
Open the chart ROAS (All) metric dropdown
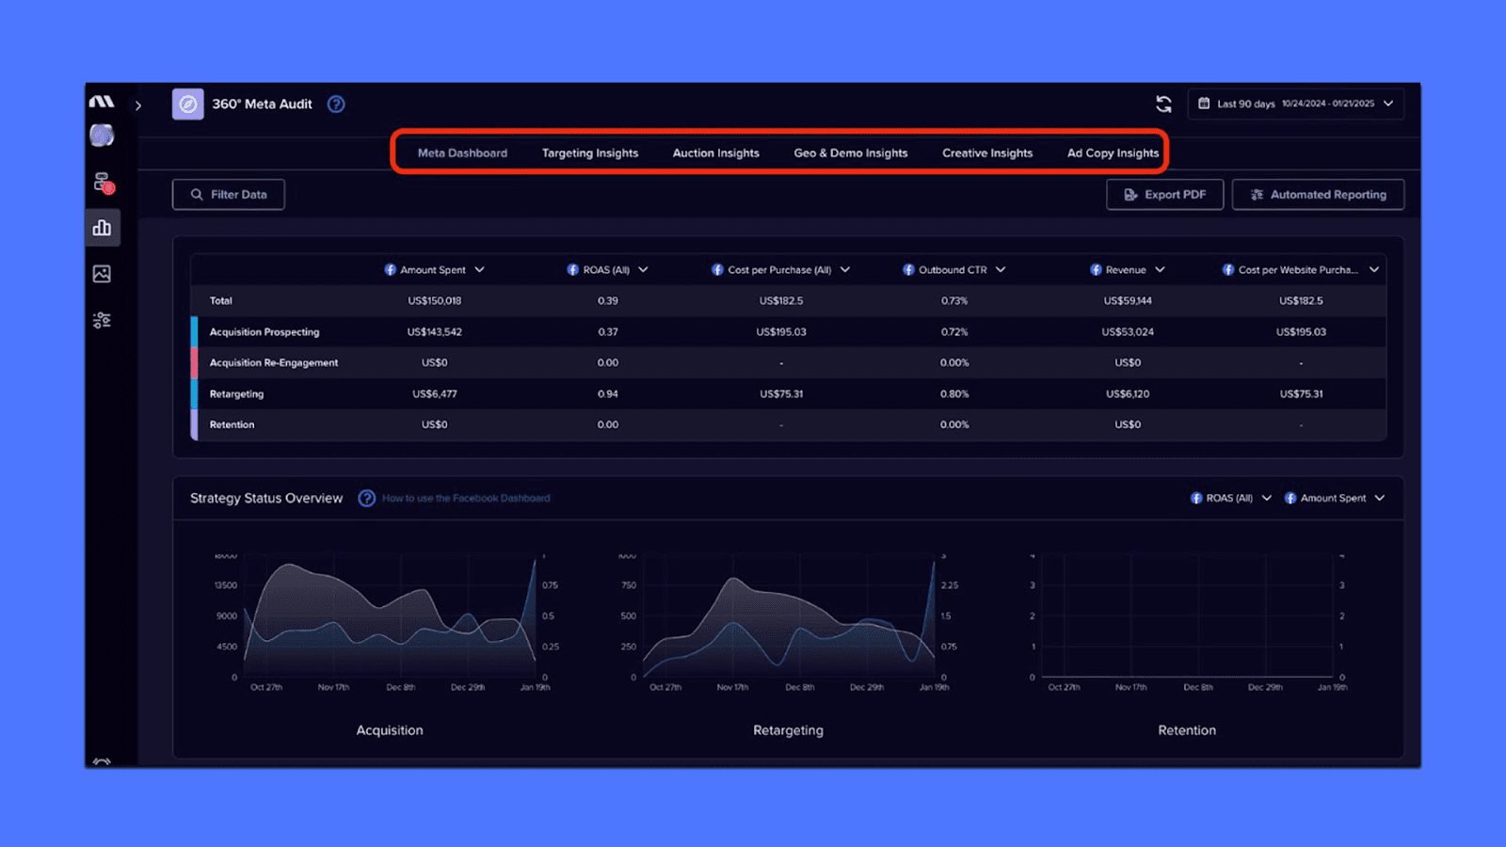(1231, 498)
